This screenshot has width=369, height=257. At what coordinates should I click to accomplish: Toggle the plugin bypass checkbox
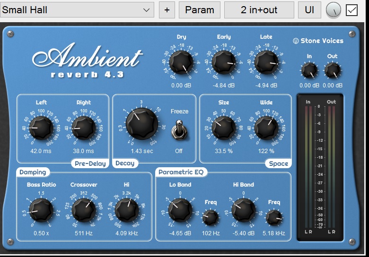tap(351, 10)
